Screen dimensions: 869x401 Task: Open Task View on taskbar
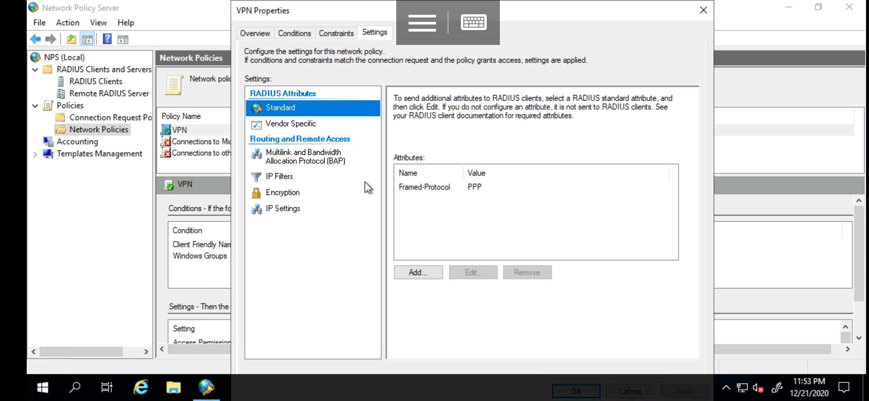107,388
